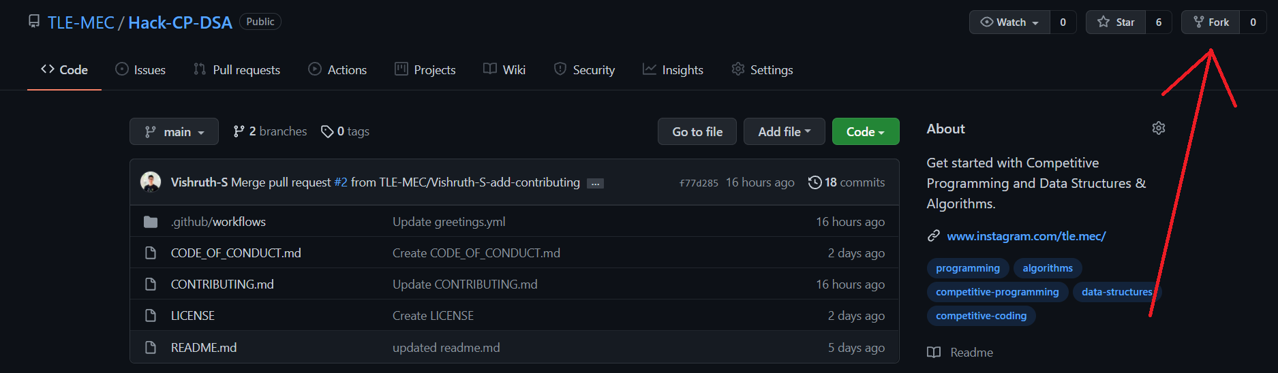This screenshot has height=373, width=1278.
Task: Click the link icon beside Instagram URL
Action: tap(934, 236)
